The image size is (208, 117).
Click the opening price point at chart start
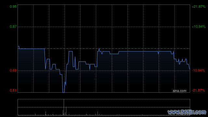(19, 46)
